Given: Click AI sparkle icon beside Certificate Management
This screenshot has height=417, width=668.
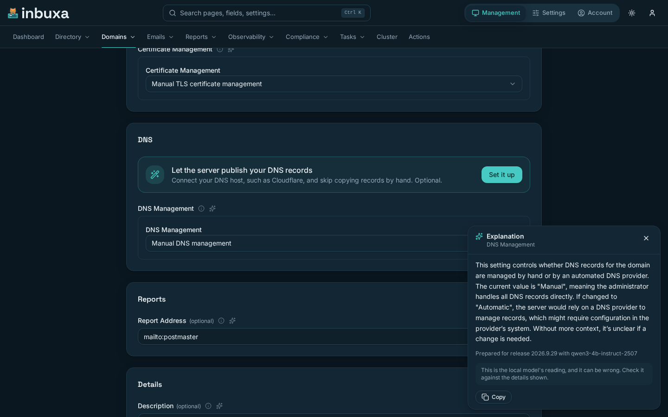Looking at the screenshot, I should point(231,49).
